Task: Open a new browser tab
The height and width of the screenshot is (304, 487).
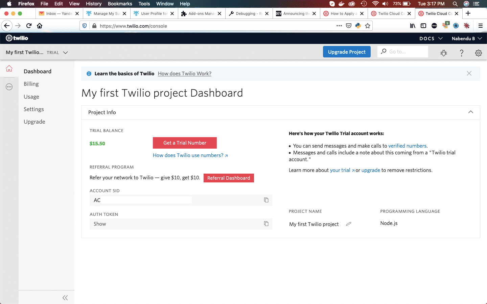Action: [x=468, y=14]
